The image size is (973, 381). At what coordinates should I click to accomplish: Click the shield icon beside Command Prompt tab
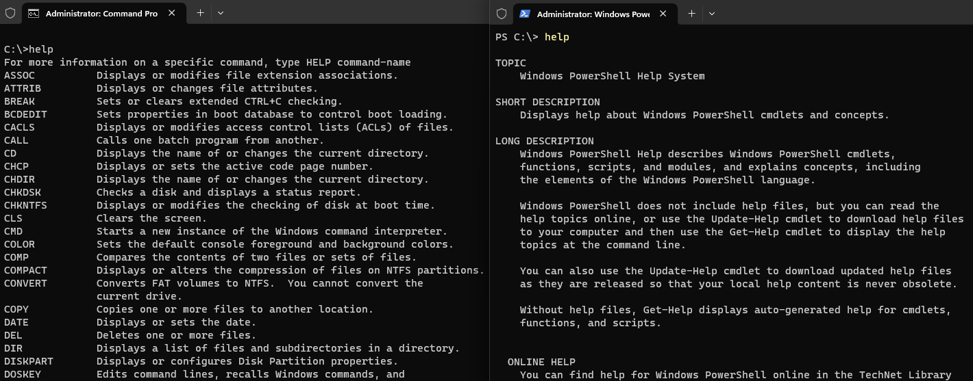tap(10, 13)
